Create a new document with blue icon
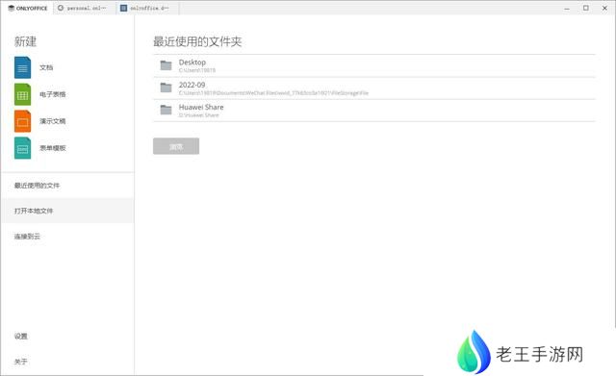Screen dimensions: 616x376 pos(23,67)
